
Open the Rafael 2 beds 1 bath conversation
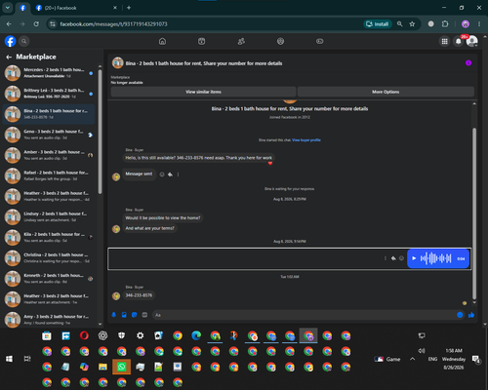pyautogui.click(x=49, y=175)
